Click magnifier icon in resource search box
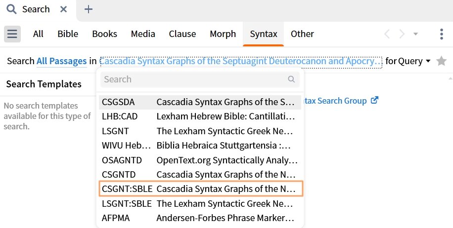Image resolution: width=453 pixels, height=228 pixels. pyautogui.click(x=291, y=79)
